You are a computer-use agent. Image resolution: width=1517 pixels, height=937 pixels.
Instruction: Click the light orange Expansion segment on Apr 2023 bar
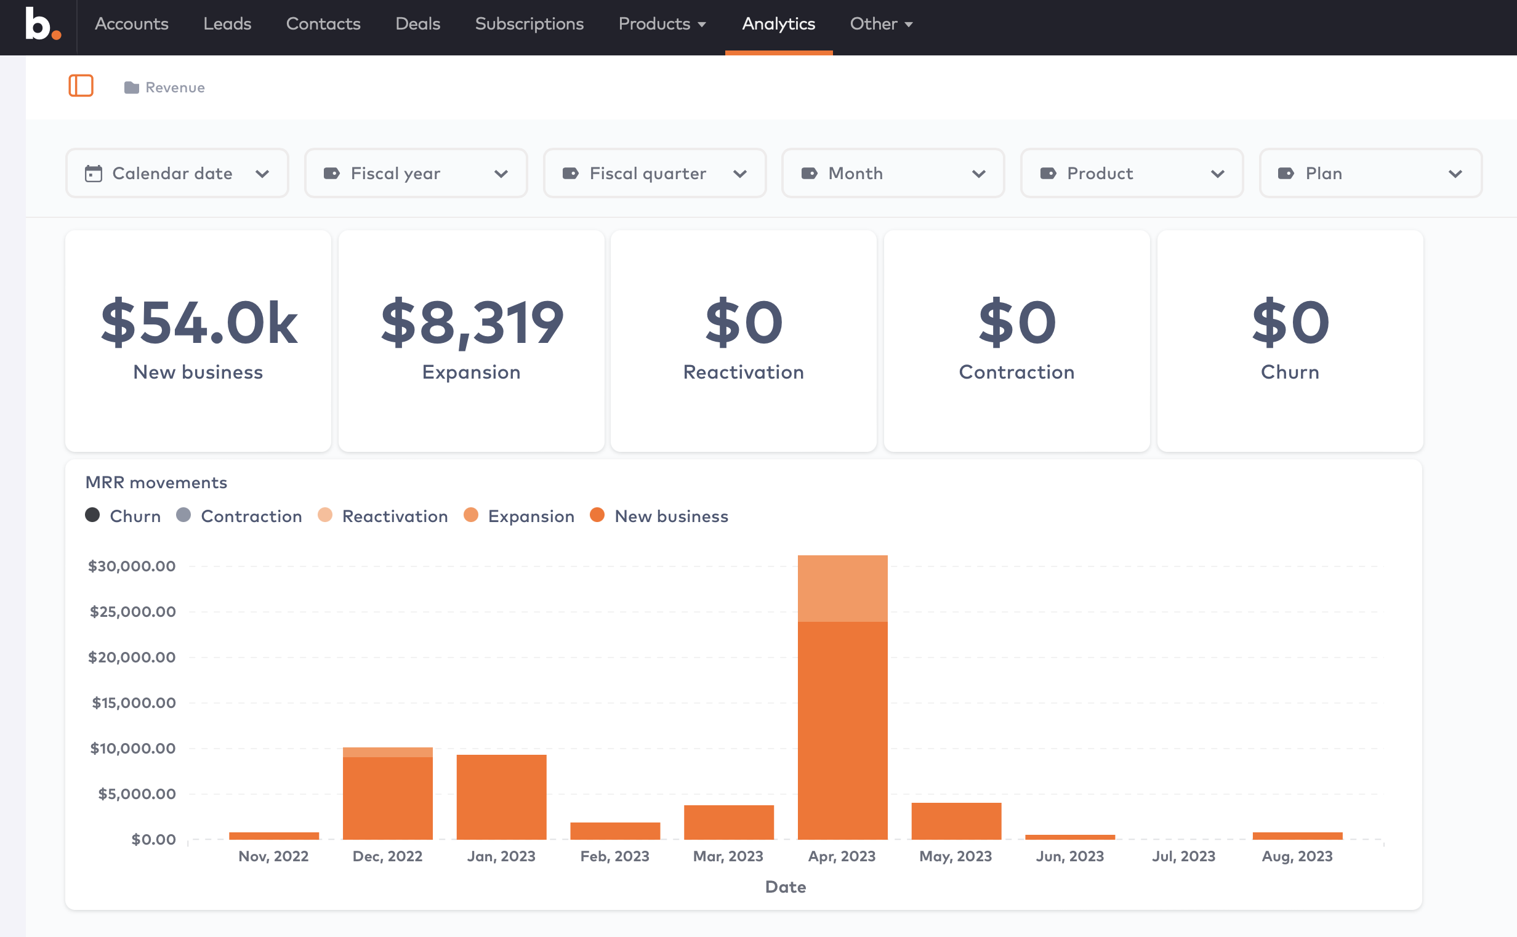(x=843, y=589)
